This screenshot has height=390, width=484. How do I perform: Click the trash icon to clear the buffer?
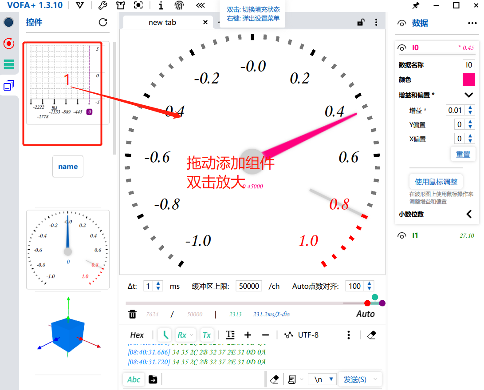tap(132, 314)
